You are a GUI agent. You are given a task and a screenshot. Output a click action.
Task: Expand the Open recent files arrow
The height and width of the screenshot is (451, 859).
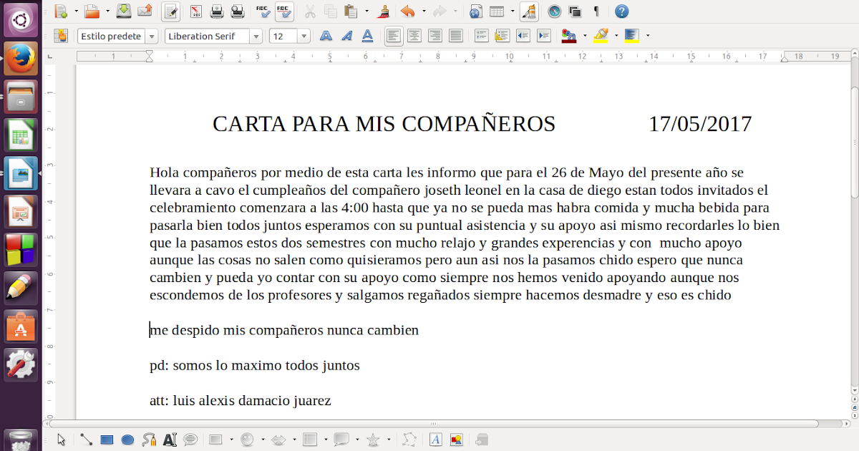(x=107, y=11)
